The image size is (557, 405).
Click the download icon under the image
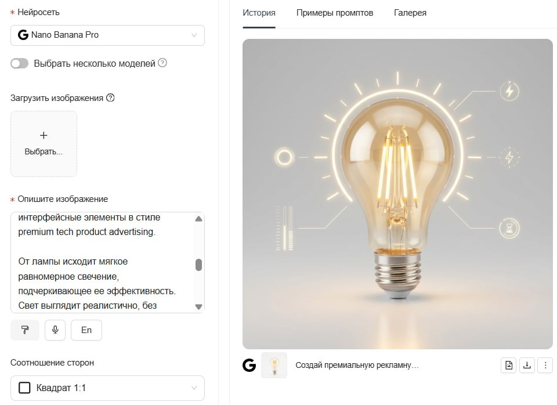(527, 365)
